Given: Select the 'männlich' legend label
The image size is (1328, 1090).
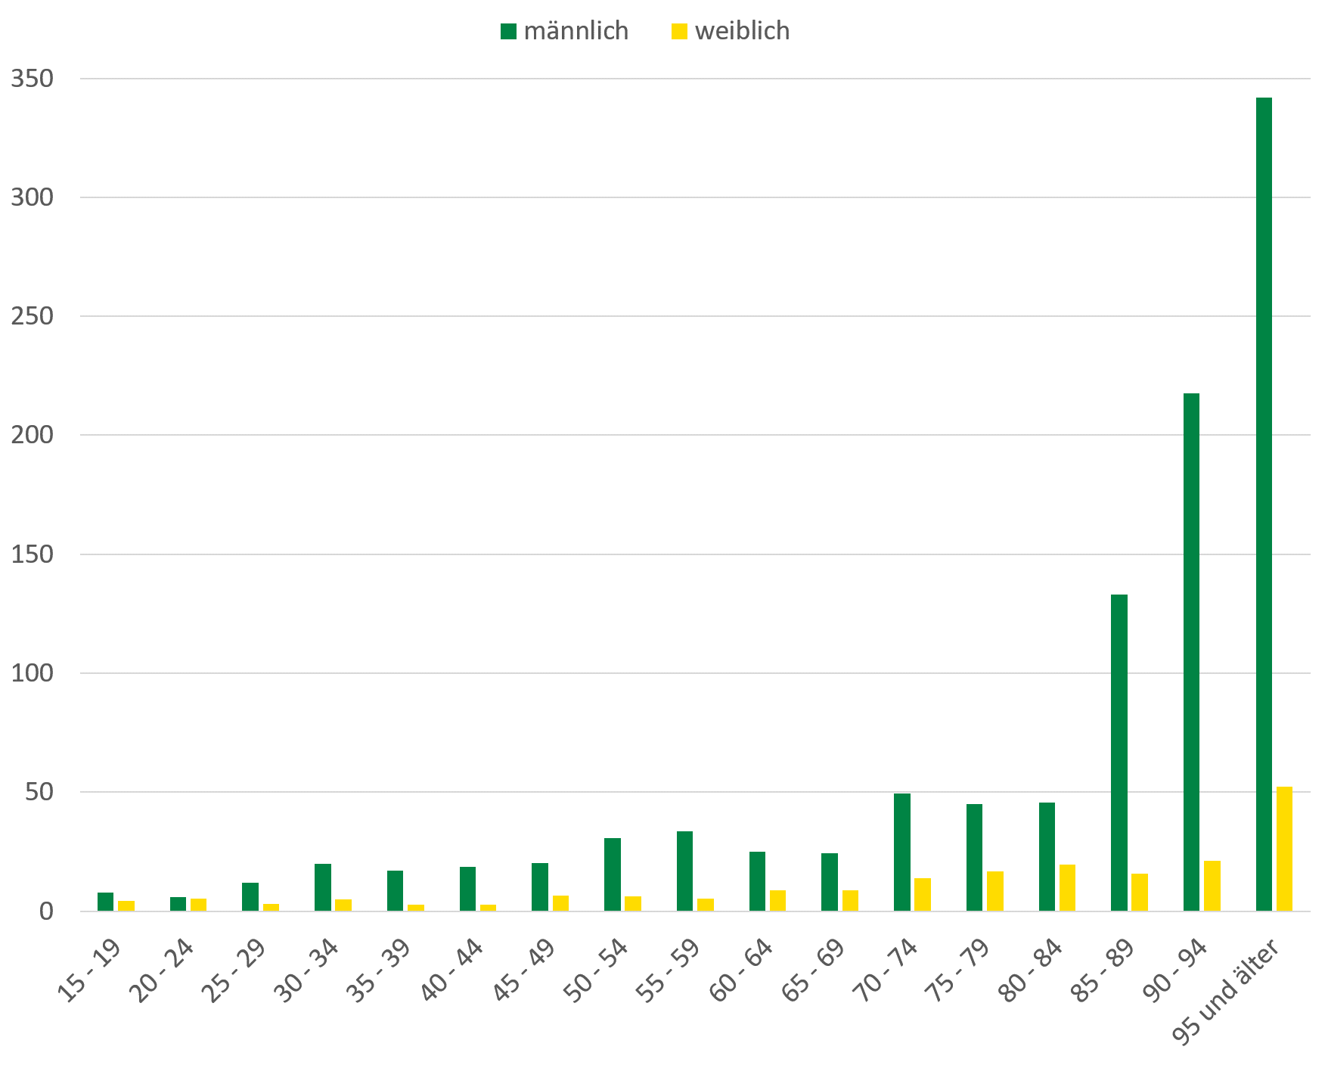Looking at the screenshot, I should (x=576, y=31).
